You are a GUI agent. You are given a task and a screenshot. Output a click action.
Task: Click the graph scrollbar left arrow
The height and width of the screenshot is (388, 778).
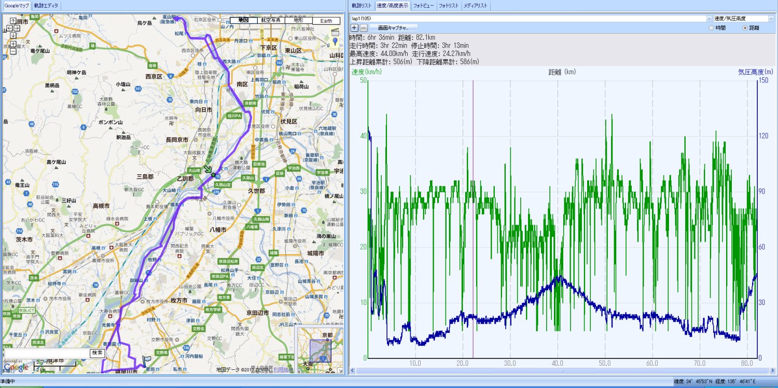pos(353,370)
